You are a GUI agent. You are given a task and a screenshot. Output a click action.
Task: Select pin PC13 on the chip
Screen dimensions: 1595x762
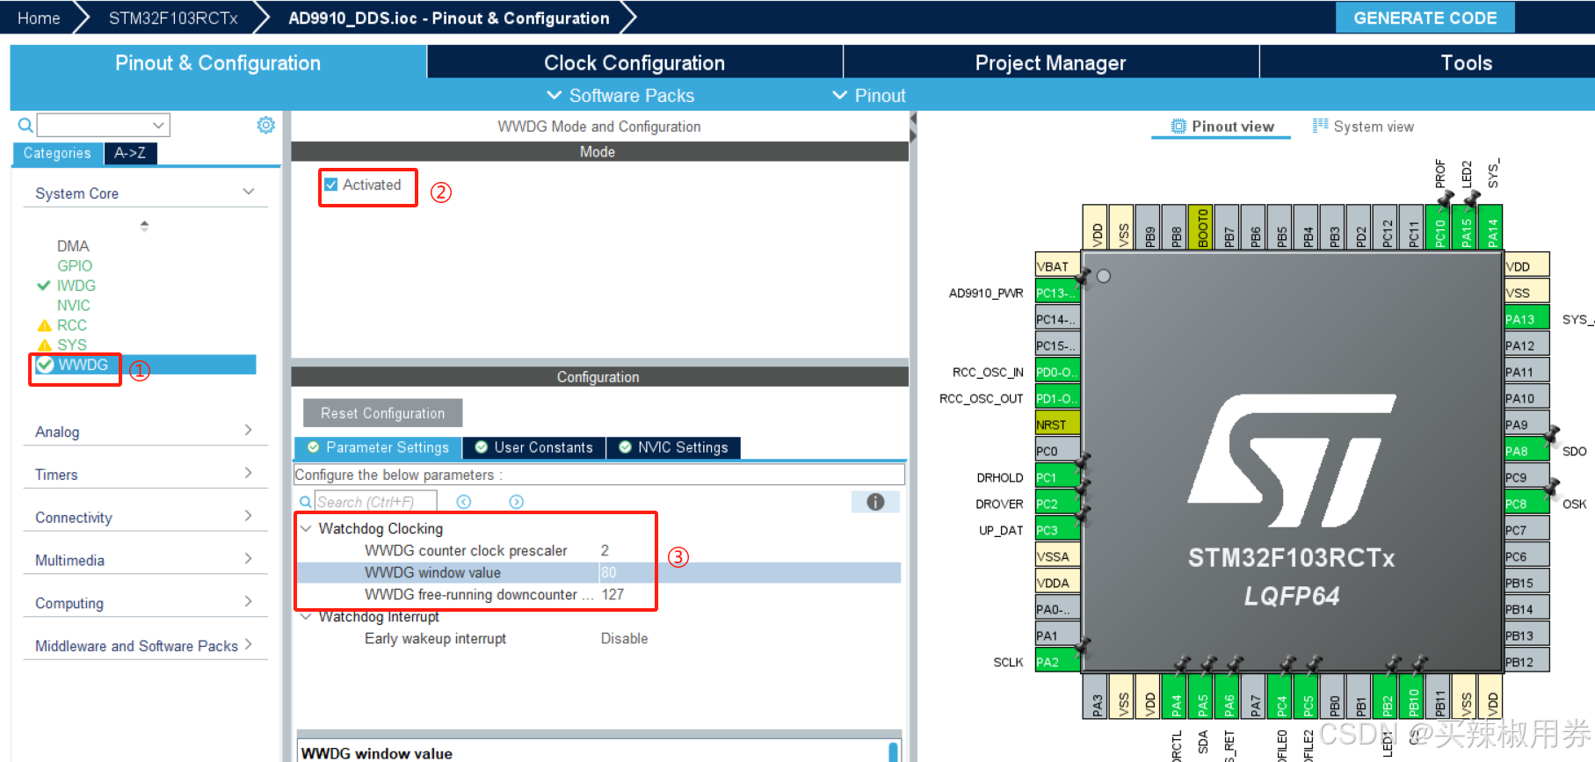[1057, 293]
